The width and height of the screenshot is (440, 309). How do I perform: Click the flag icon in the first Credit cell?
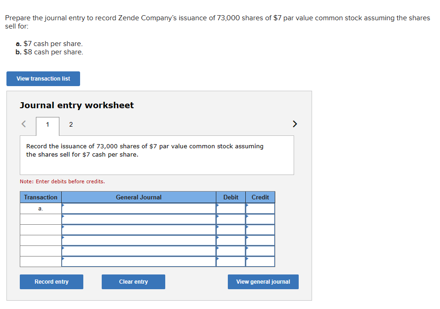247,206
